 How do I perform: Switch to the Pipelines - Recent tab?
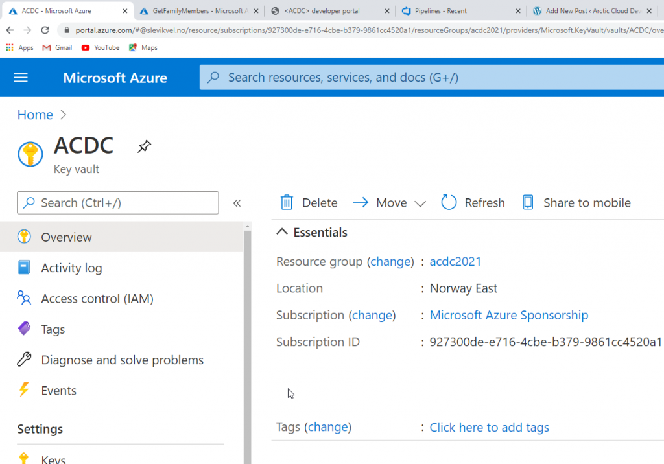tap(462, 11)
